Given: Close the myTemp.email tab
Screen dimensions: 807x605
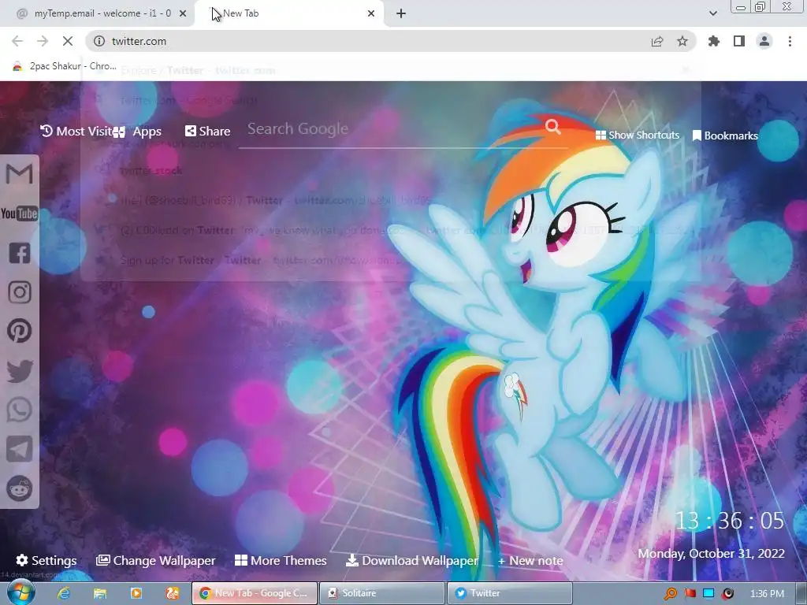Looking at the screenshot, I should [183, 13].
